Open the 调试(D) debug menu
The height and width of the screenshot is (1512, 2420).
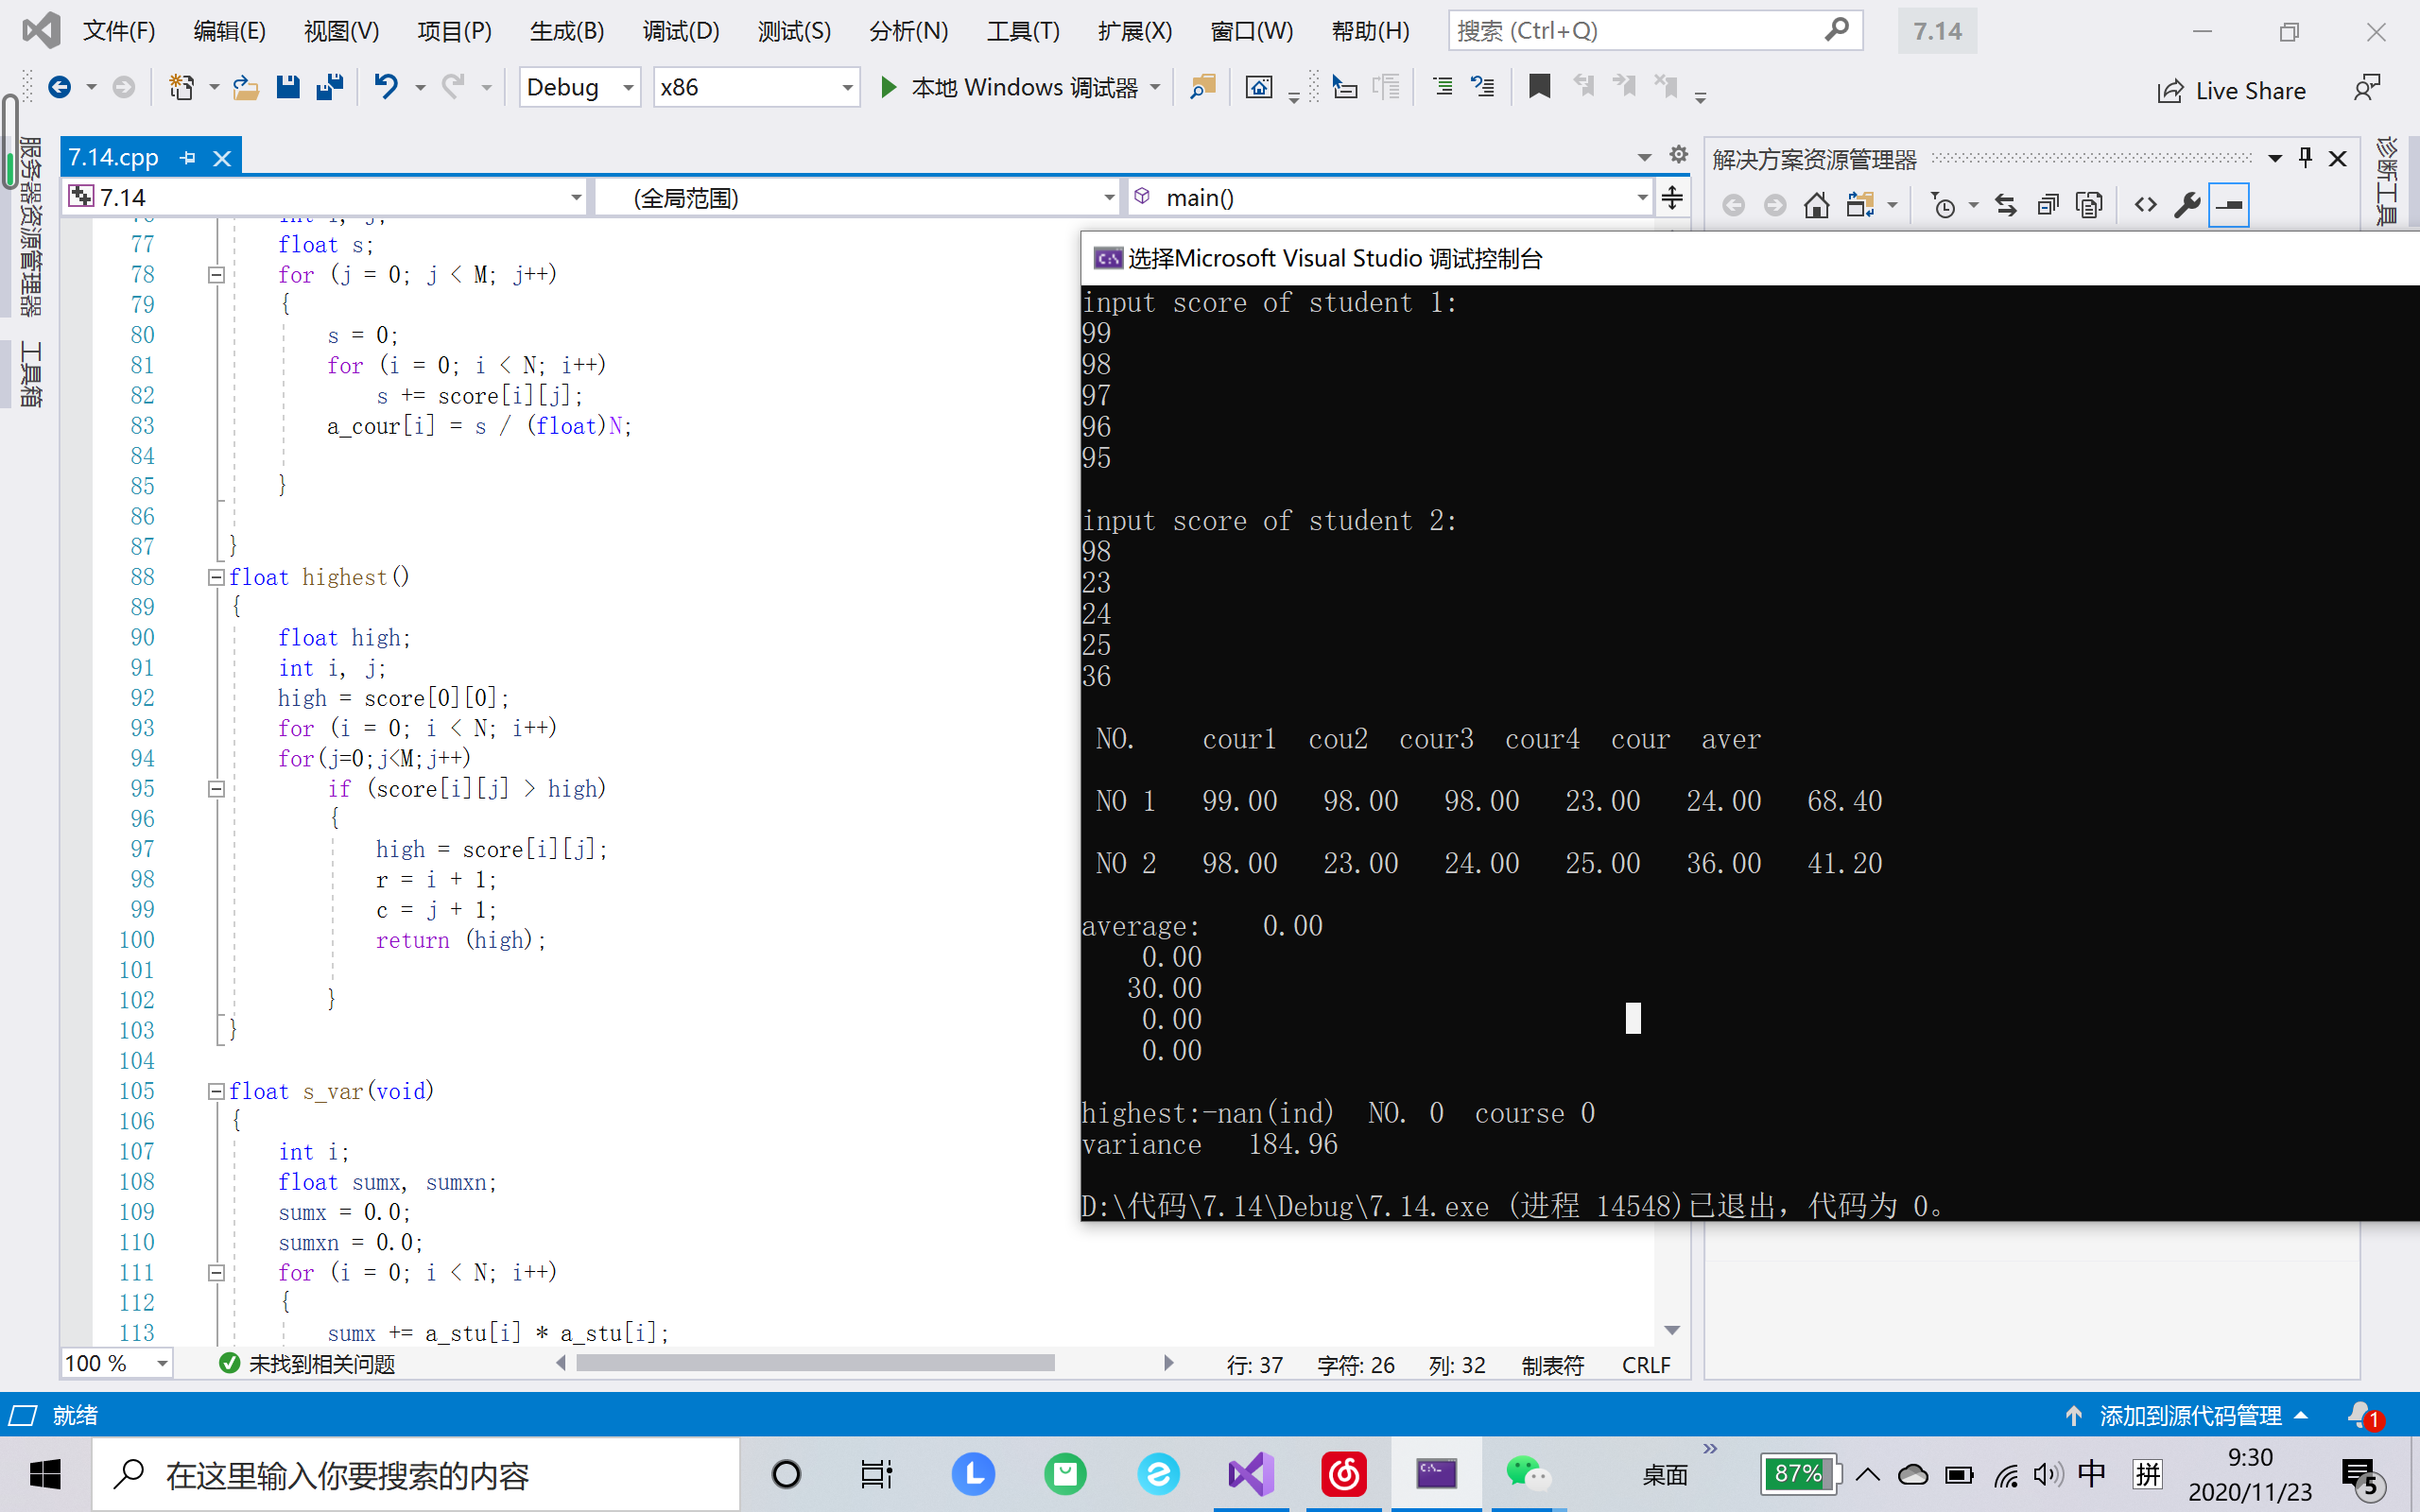[x=681, y=31]
